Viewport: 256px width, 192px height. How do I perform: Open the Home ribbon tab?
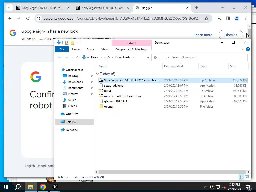[76, 49]
